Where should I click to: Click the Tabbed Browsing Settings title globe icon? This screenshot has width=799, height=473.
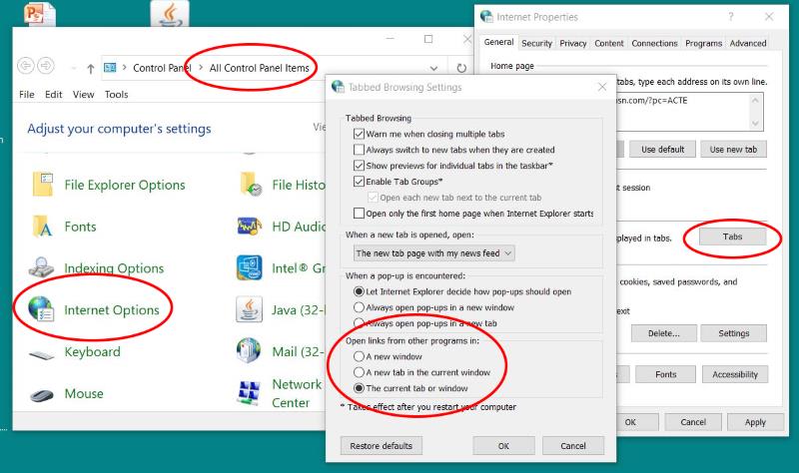338,87
